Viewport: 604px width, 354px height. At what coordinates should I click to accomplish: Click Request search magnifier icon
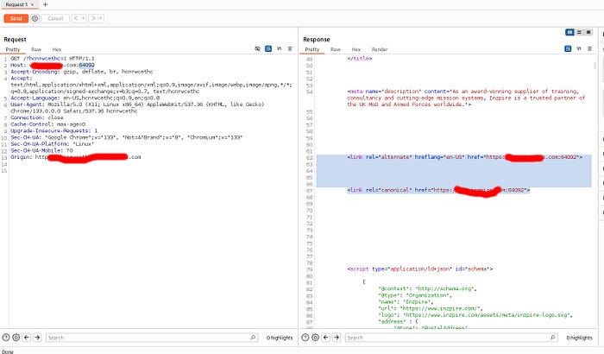coord(253,338)
